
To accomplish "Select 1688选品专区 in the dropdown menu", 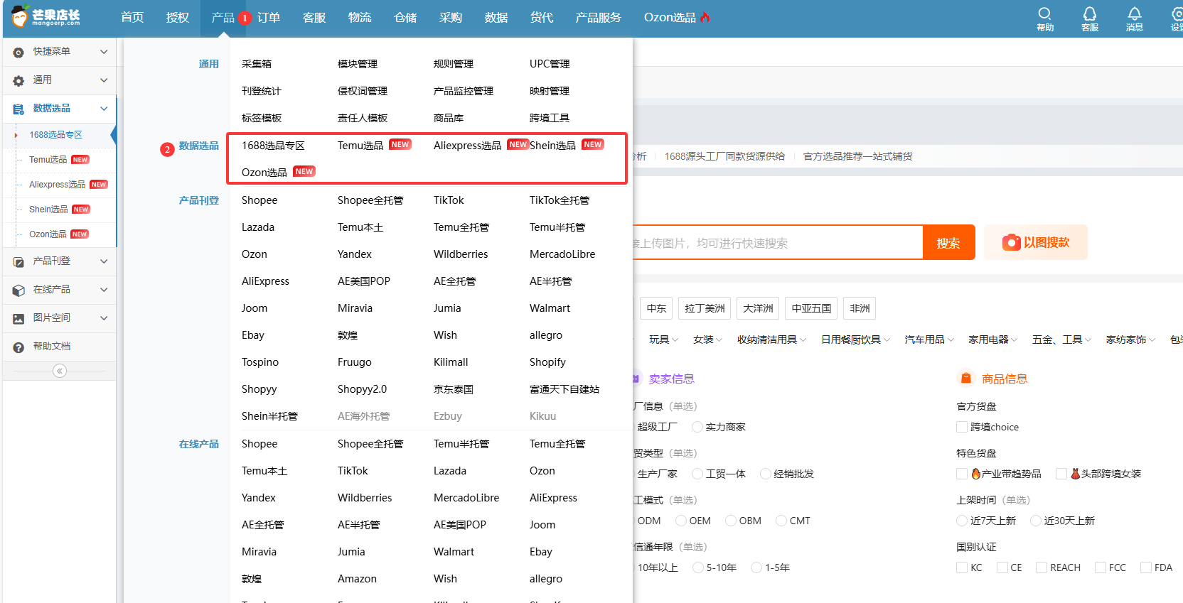I will (273, 146).
